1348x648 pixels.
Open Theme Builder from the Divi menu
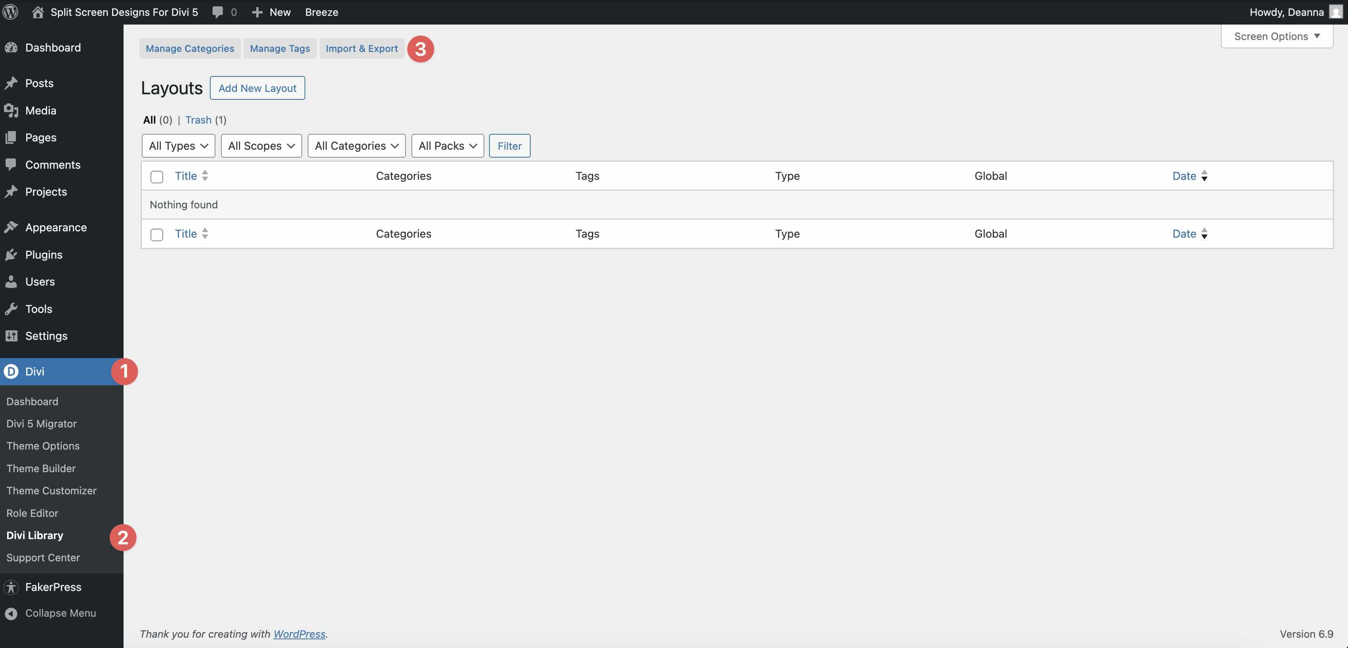click(41, 469)
